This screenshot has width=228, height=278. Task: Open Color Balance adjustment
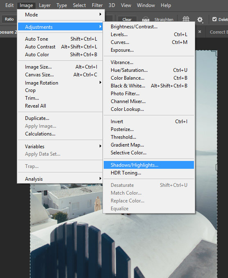point(149,78)
